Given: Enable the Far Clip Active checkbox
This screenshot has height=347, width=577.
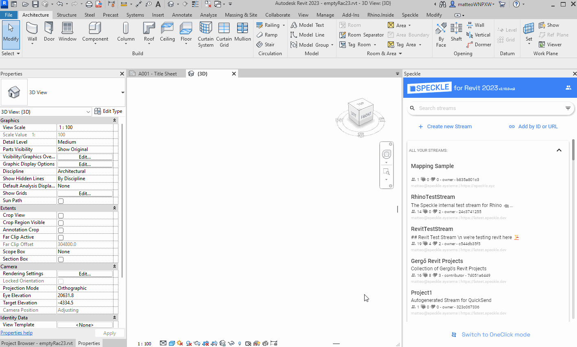Looking at the screenshot, I should coord(61,237).
